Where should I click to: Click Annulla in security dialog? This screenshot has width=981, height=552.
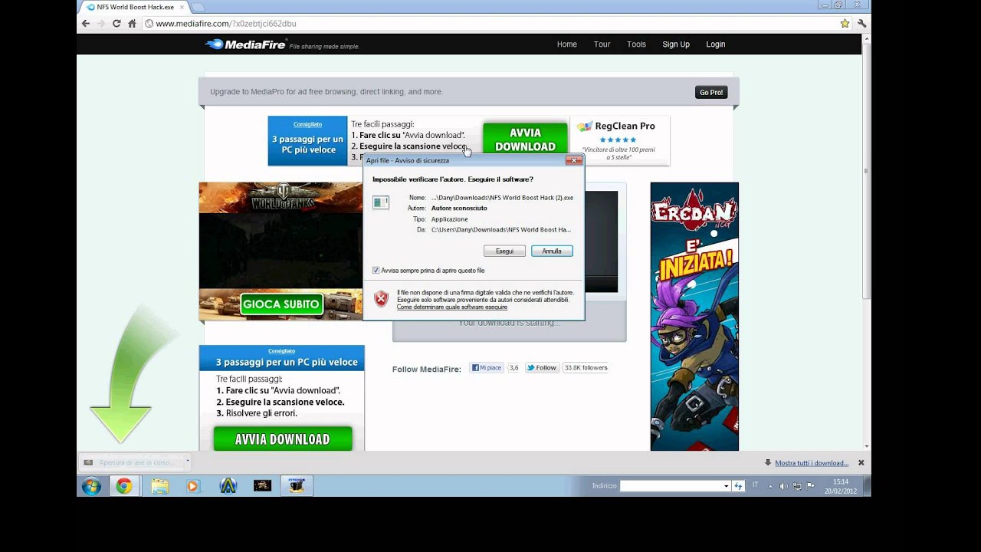click(x=552, y=251)
